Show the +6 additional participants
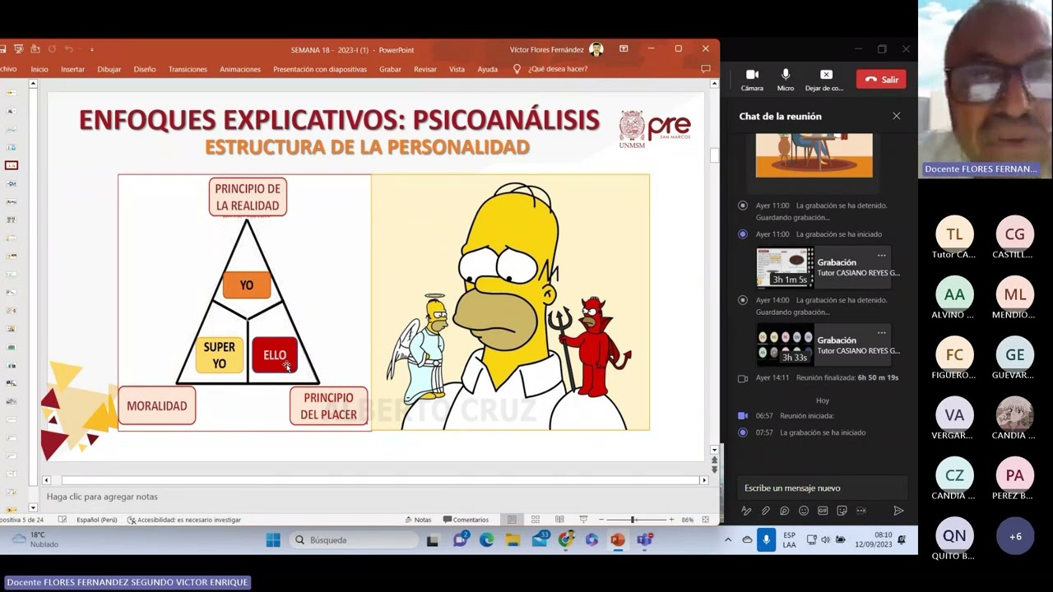Viewport: 1053px width, 592px height. 1015,536
